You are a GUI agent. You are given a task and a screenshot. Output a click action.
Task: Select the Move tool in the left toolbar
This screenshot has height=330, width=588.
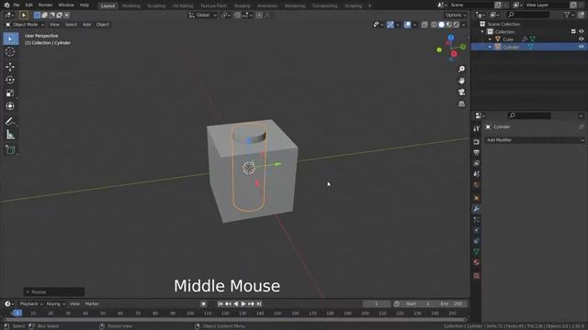tap(10, 67)
